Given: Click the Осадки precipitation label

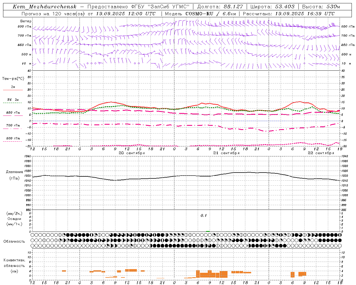Looking at the screenshot, I should point(14,219).
